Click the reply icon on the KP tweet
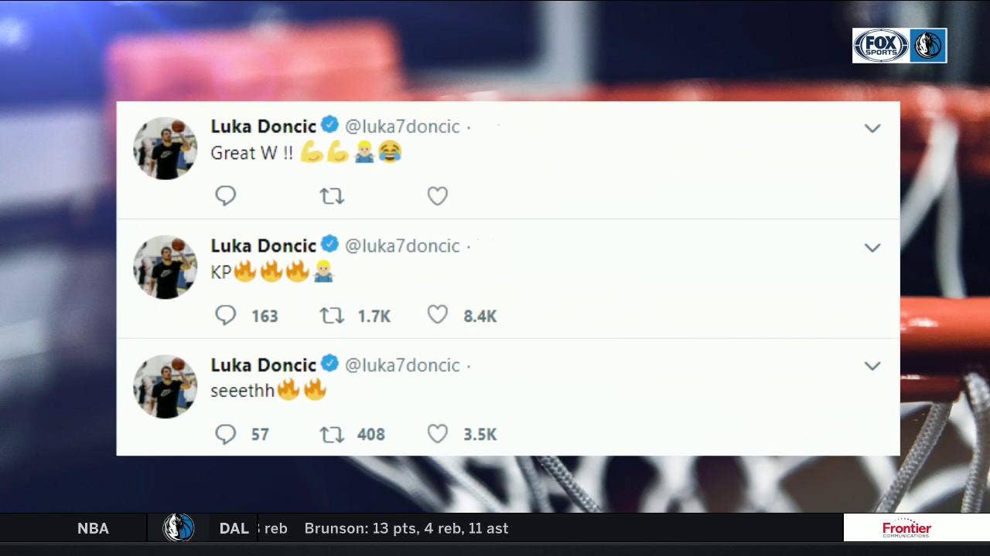The image size is (990, 556). coord(225,315)
